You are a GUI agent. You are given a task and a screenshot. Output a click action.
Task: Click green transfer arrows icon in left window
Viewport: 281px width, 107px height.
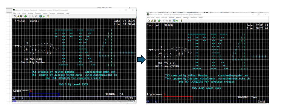point(44,17)
